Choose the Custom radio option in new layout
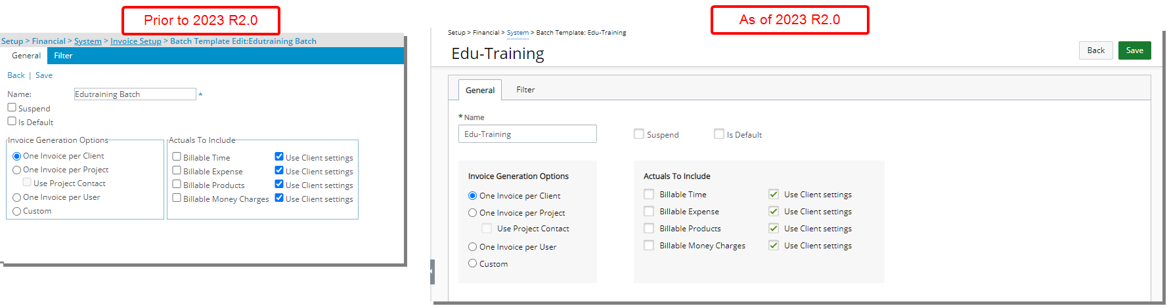The height and width of the screenshot is (308, 1169). tap(472, 263)
